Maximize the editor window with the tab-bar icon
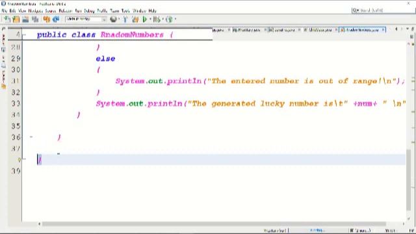The height and width of the screenshot is (234, 416). click(413, 29)
